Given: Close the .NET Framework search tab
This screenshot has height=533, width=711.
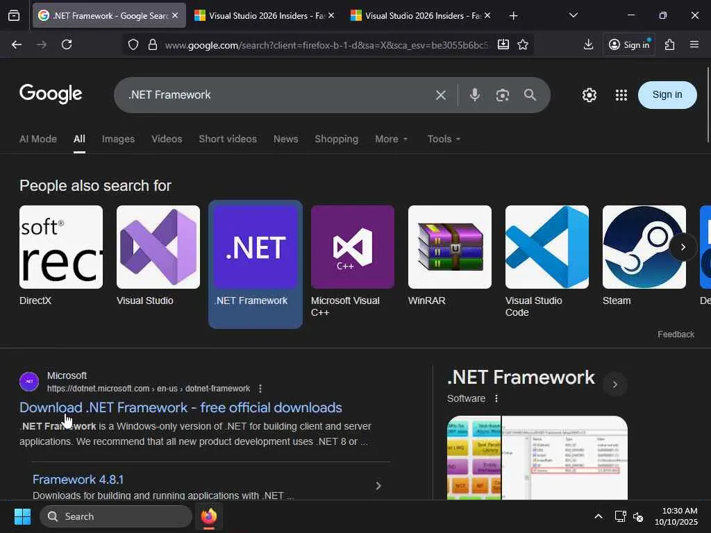Looking at the screenshot, I should 175,15.
